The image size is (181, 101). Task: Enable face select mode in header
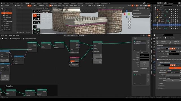coord(52,6)
